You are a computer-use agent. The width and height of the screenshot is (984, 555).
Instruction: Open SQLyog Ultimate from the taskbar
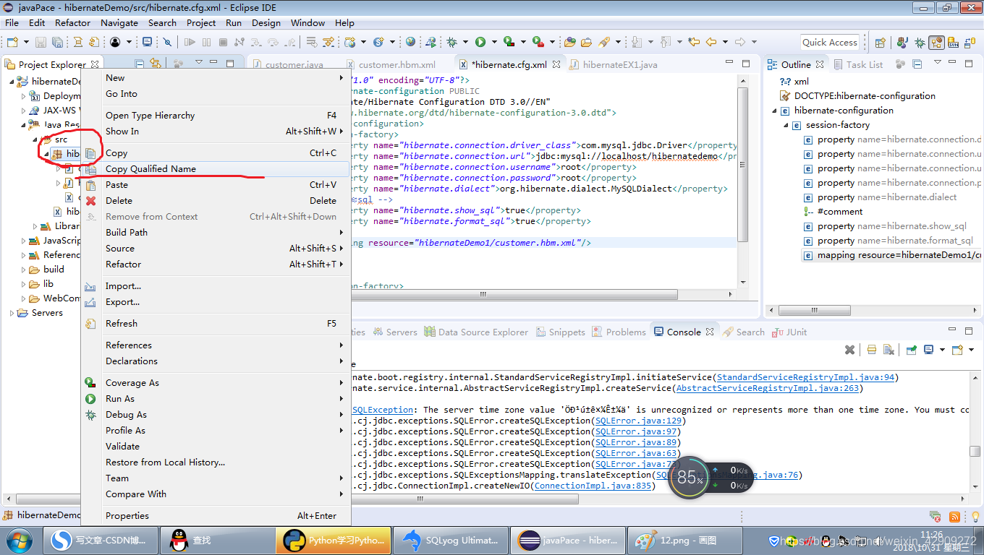[x=451, y=541]
